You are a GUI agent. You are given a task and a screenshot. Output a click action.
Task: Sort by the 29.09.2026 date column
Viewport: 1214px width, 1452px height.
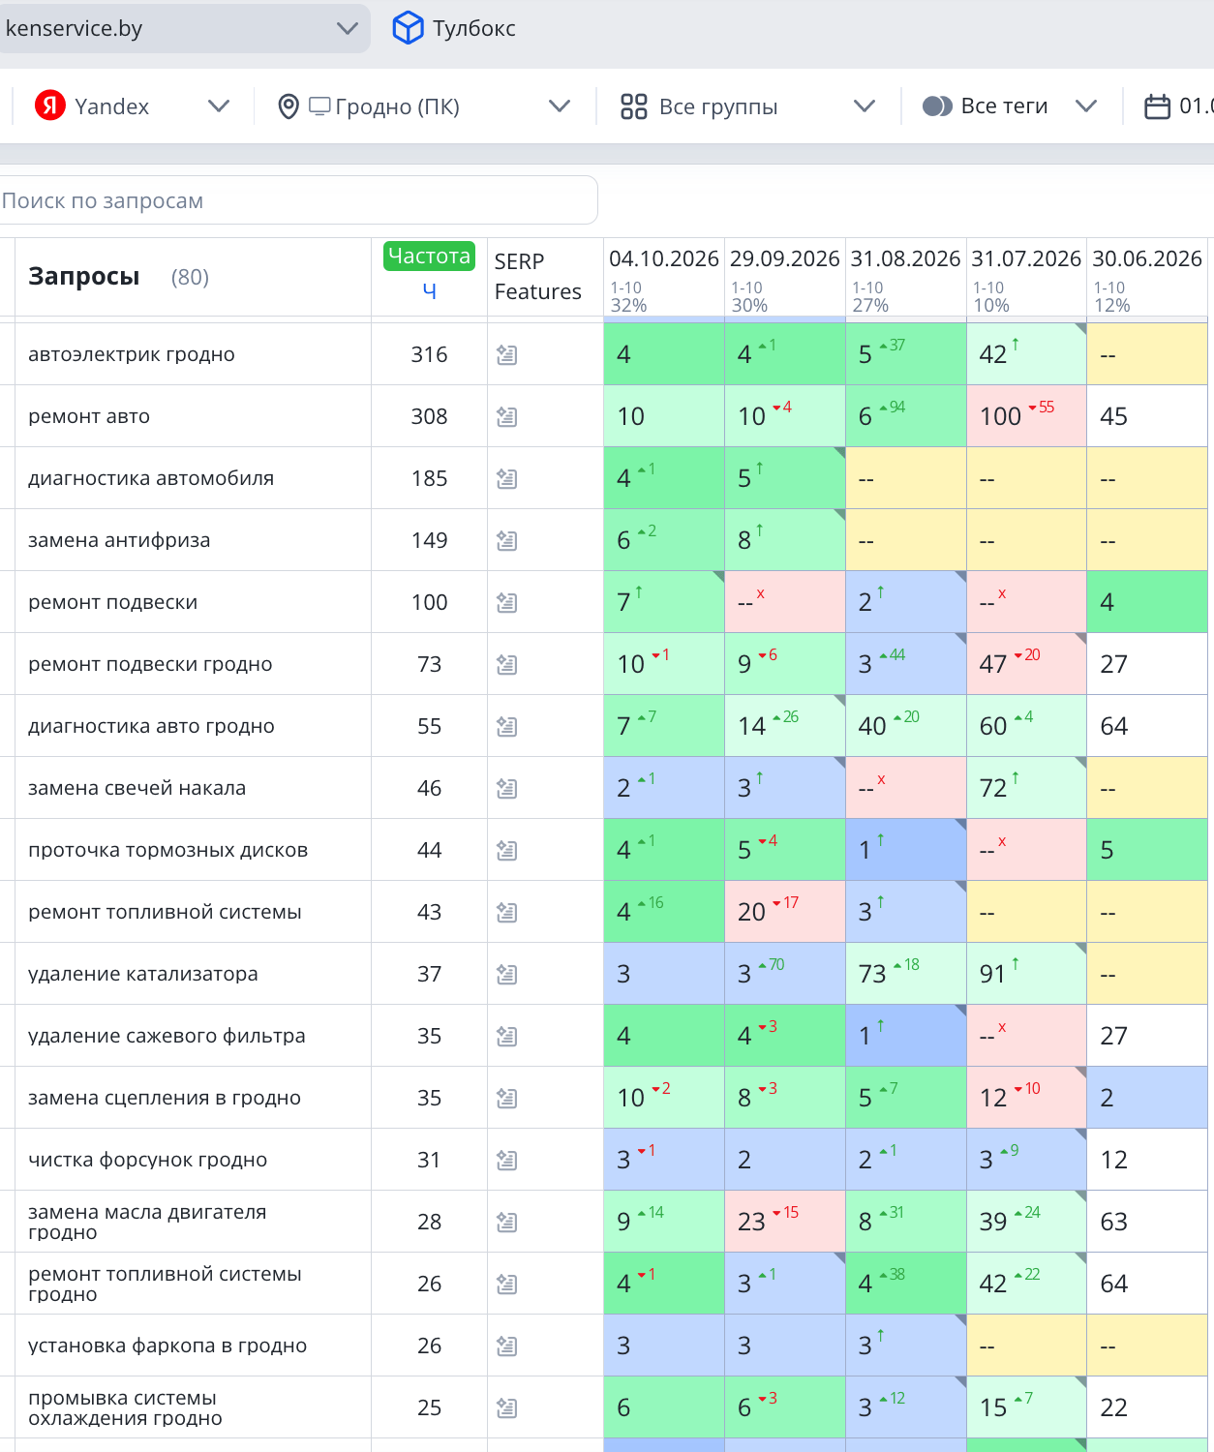[x=785, y=259]
